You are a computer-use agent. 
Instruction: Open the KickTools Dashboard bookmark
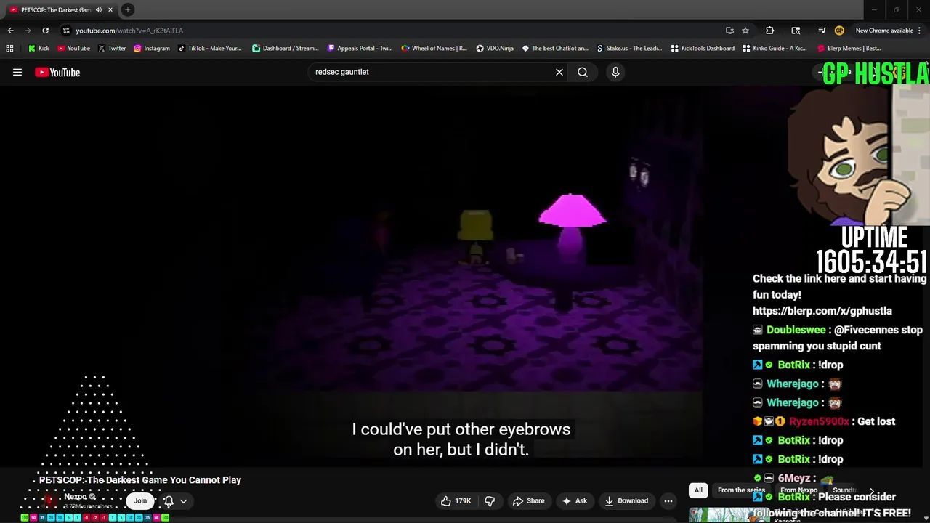[x=703, y=49]
